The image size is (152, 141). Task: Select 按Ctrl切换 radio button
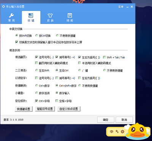pos(36,36)
